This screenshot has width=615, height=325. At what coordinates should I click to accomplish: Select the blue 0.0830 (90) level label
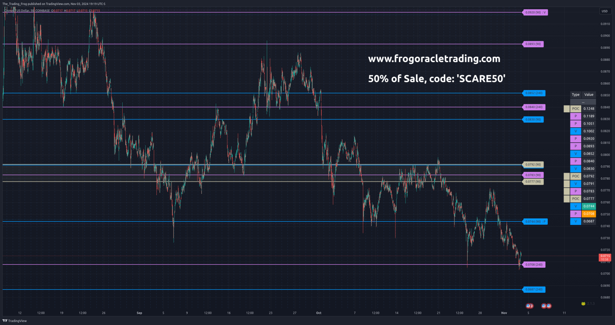[533, 119]
